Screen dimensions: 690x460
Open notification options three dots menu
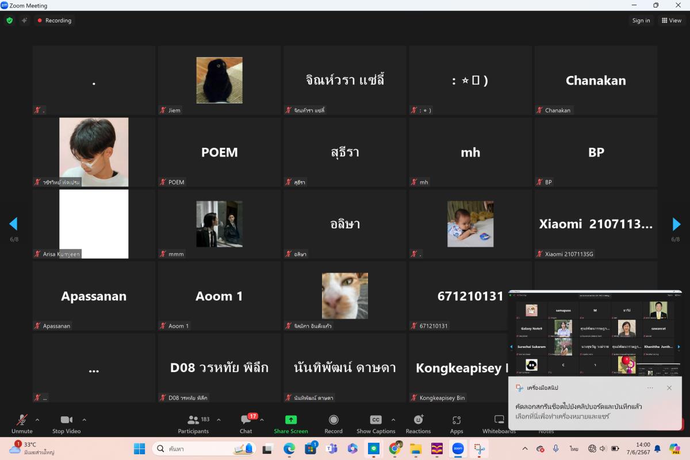pos(650,388)
